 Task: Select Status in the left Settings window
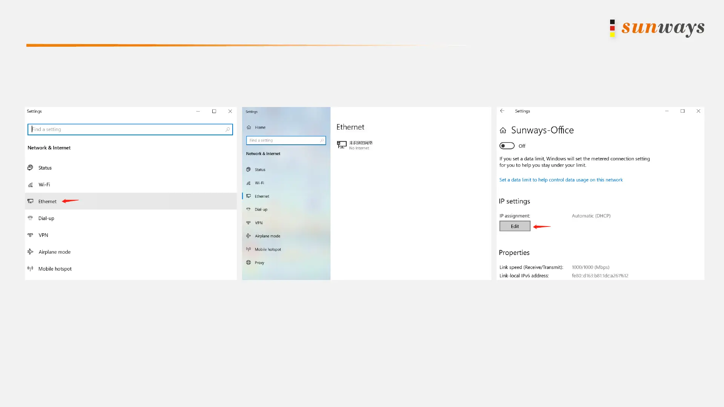(x=45, y=168)
